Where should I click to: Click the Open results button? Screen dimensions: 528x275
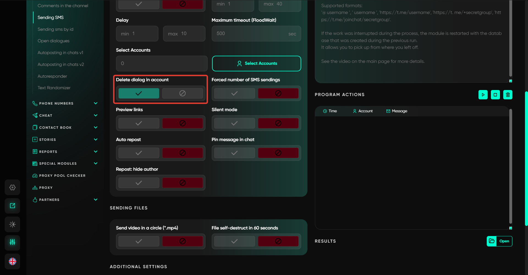pyautogui.click(x=499, y=241)
